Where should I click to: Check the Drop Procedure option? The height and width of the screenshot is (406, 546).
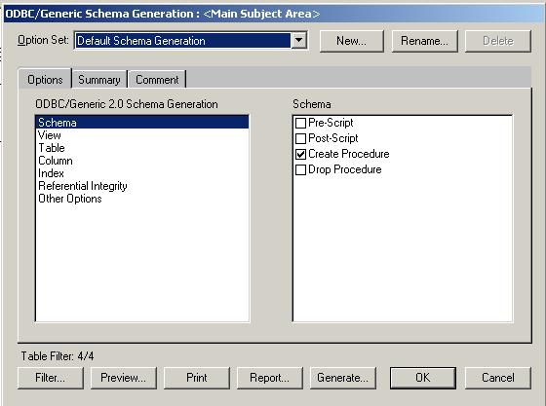click(300, 169)
